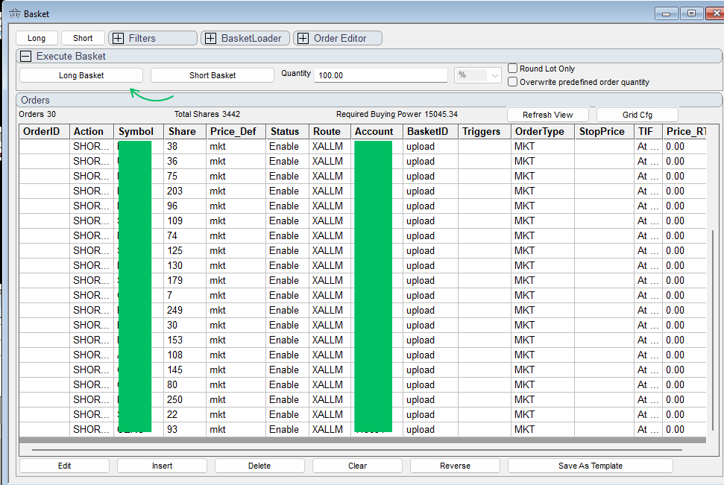Expand the BasketLoader plus icon
Image resolution: width=724 pixels, height=485 pixels.
(x=210, y=38)
